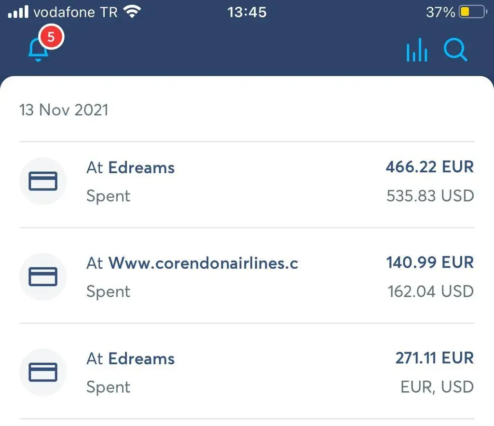Screen dimensions: 494x426
Task: Tap the 13 Nov 2021 date header
Action: (x=64, y=110)
